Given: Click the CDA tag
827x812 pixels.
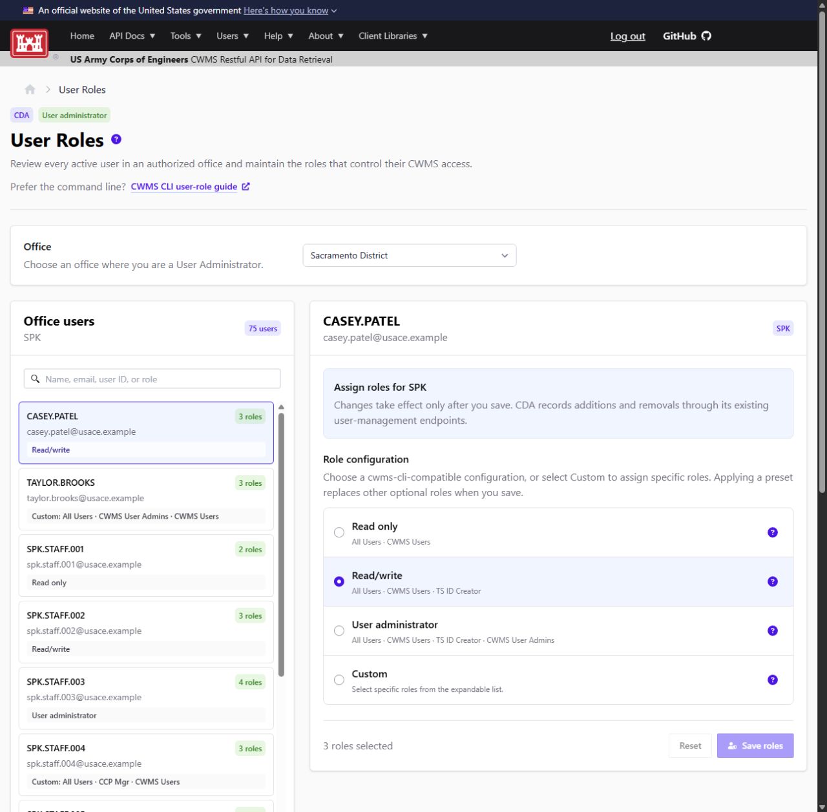Looking at the screenshot, I should pyautogui.click(x=22, y=116).
